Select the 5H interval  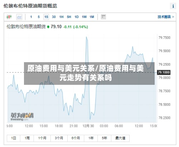(x=69, y=17)
